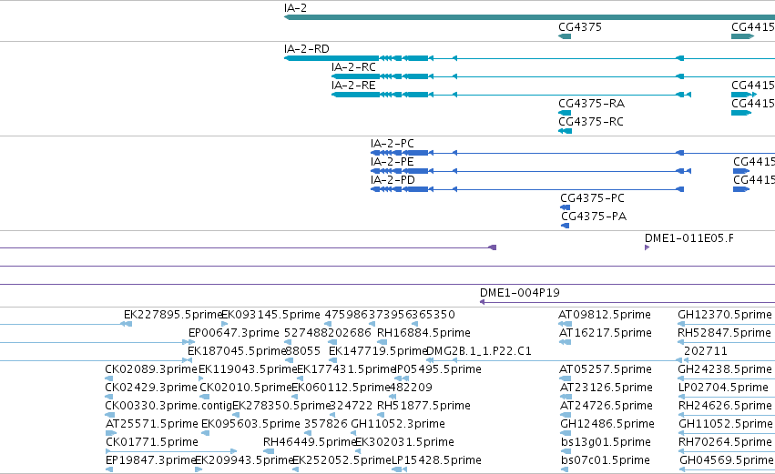Select the LP02704.5prime EST label
Image resolution: width=775 pixels, height=474 pixels.
click(723, 388)
